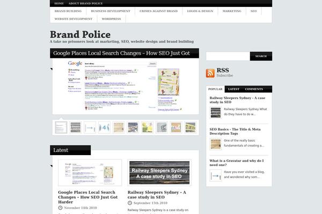This screenshot has width=322, height=214.
Task: Click the Google Places latest post thumbnail
Action: 90,173
